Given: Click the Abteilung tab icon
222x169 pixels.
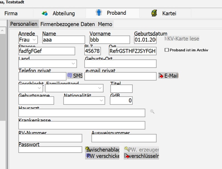Looking at the screenshot, I should [x=44, y=13].
